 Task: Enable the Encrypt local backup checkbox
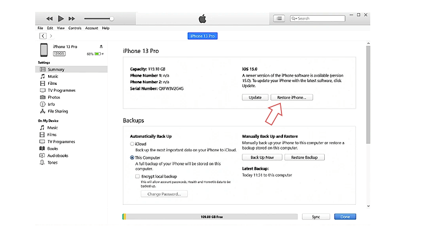[x=137, y=176]
